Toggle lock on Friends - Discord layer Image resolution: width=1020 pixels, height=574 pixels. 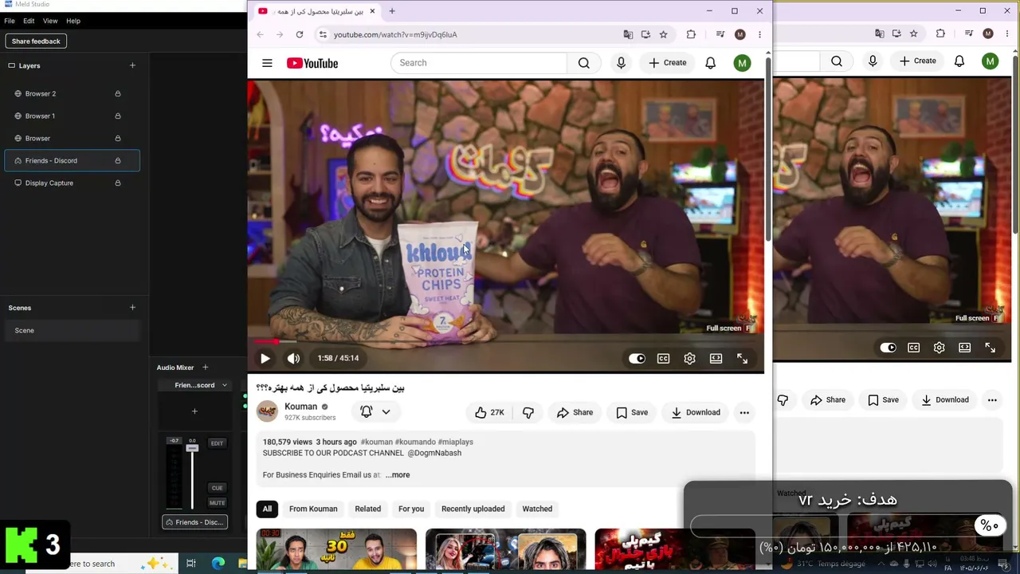(x=118, y=161)
